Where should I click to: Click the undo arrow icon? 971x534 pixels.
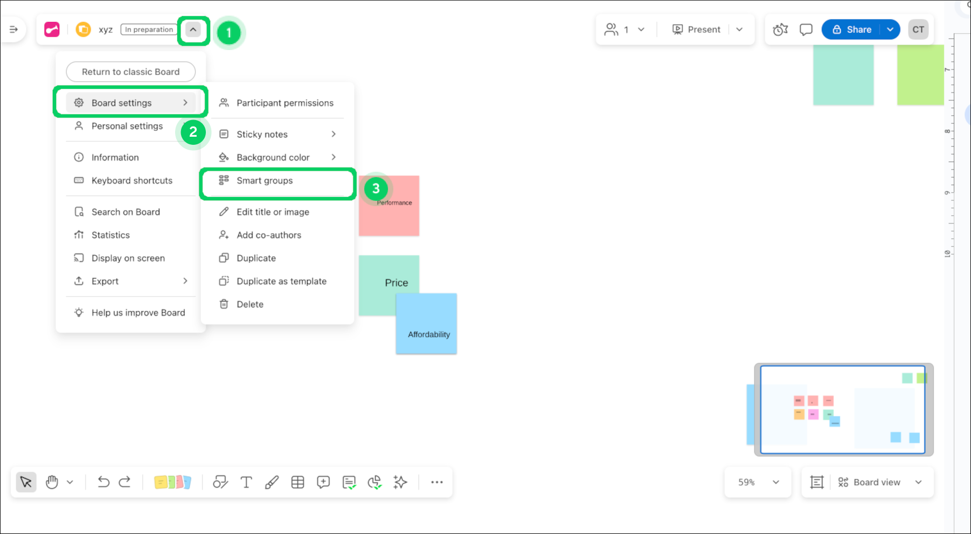tap(103, 482)
